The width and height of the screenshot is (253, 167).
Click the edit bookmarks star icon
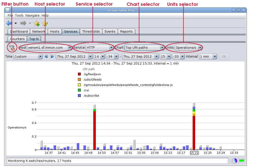pos(45,23)
